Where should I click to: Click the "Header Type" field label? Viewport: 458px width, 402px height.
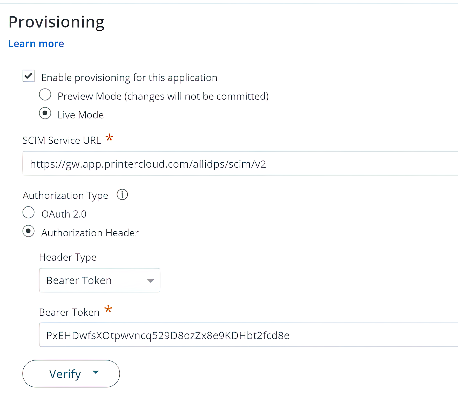pos(68,257)
